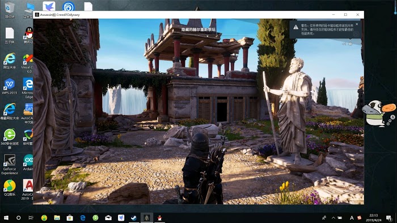Image resolution: width=397 pixels, height=223 pixels.
Task: Open Mail app from the taskbar
Action: pyautogui.click(x=108, y=218)
